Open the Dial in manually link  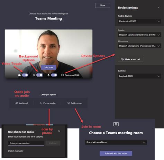point(16,151)
